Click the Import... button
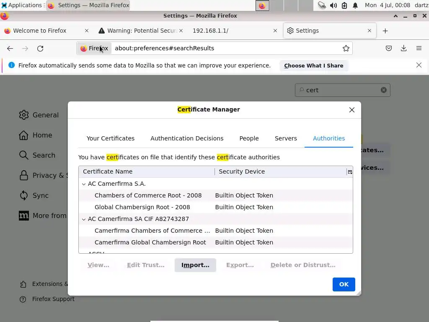429x322 pixels. [x=195, y=265]
